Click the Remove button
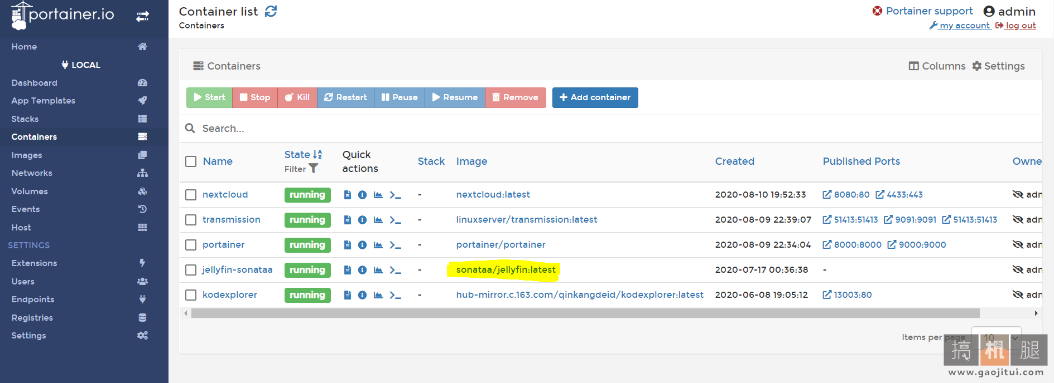The image size is (1054, 383). (x=516, y=97)
